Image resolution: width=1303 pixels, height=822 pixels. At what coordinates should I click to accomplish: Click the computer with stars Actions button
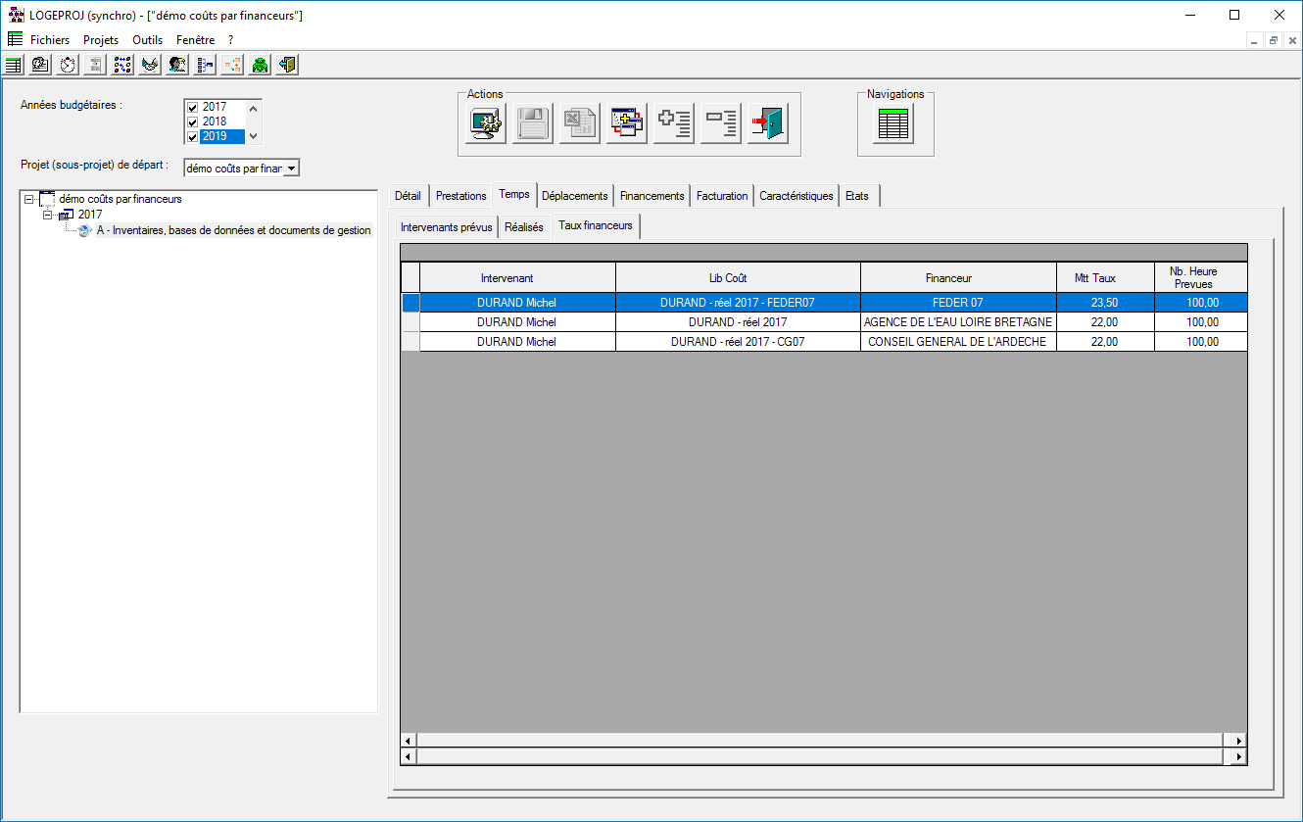486,124
